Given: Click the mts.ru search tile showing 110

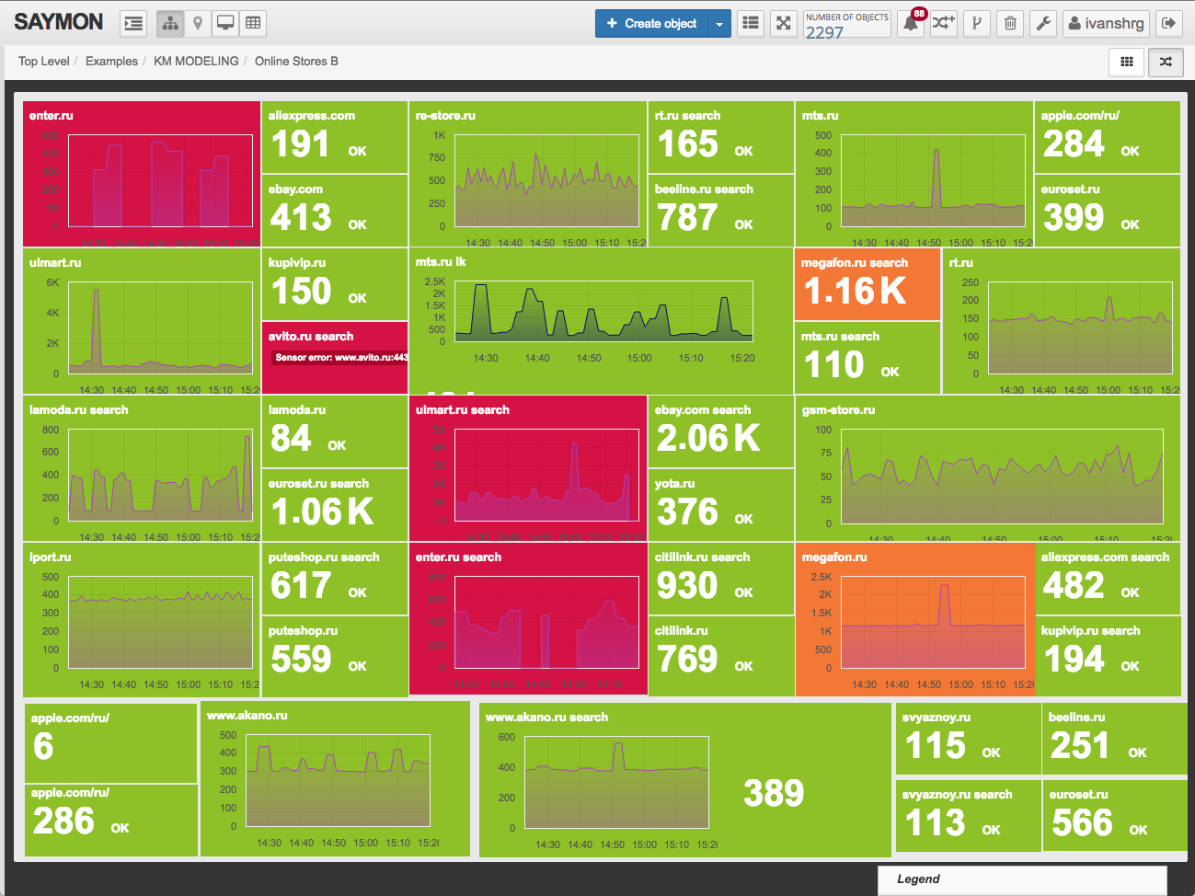Looking at the screenshot, I should tap(868, 358).
